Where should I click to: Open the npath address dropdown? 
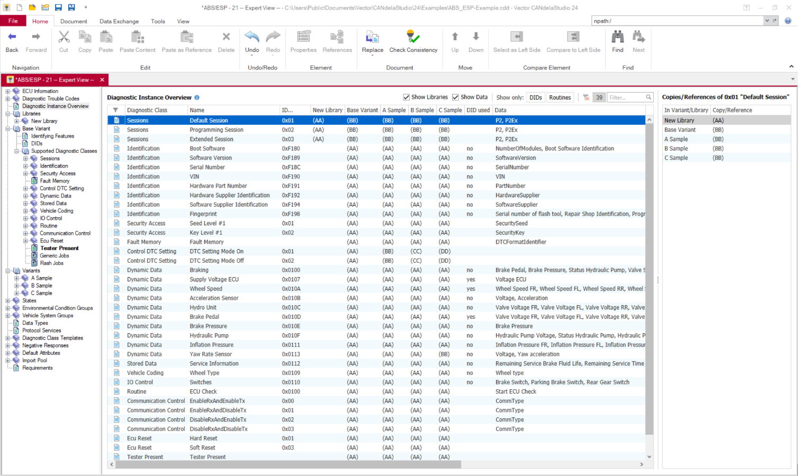pyautogui.click(x=767, y=21)
